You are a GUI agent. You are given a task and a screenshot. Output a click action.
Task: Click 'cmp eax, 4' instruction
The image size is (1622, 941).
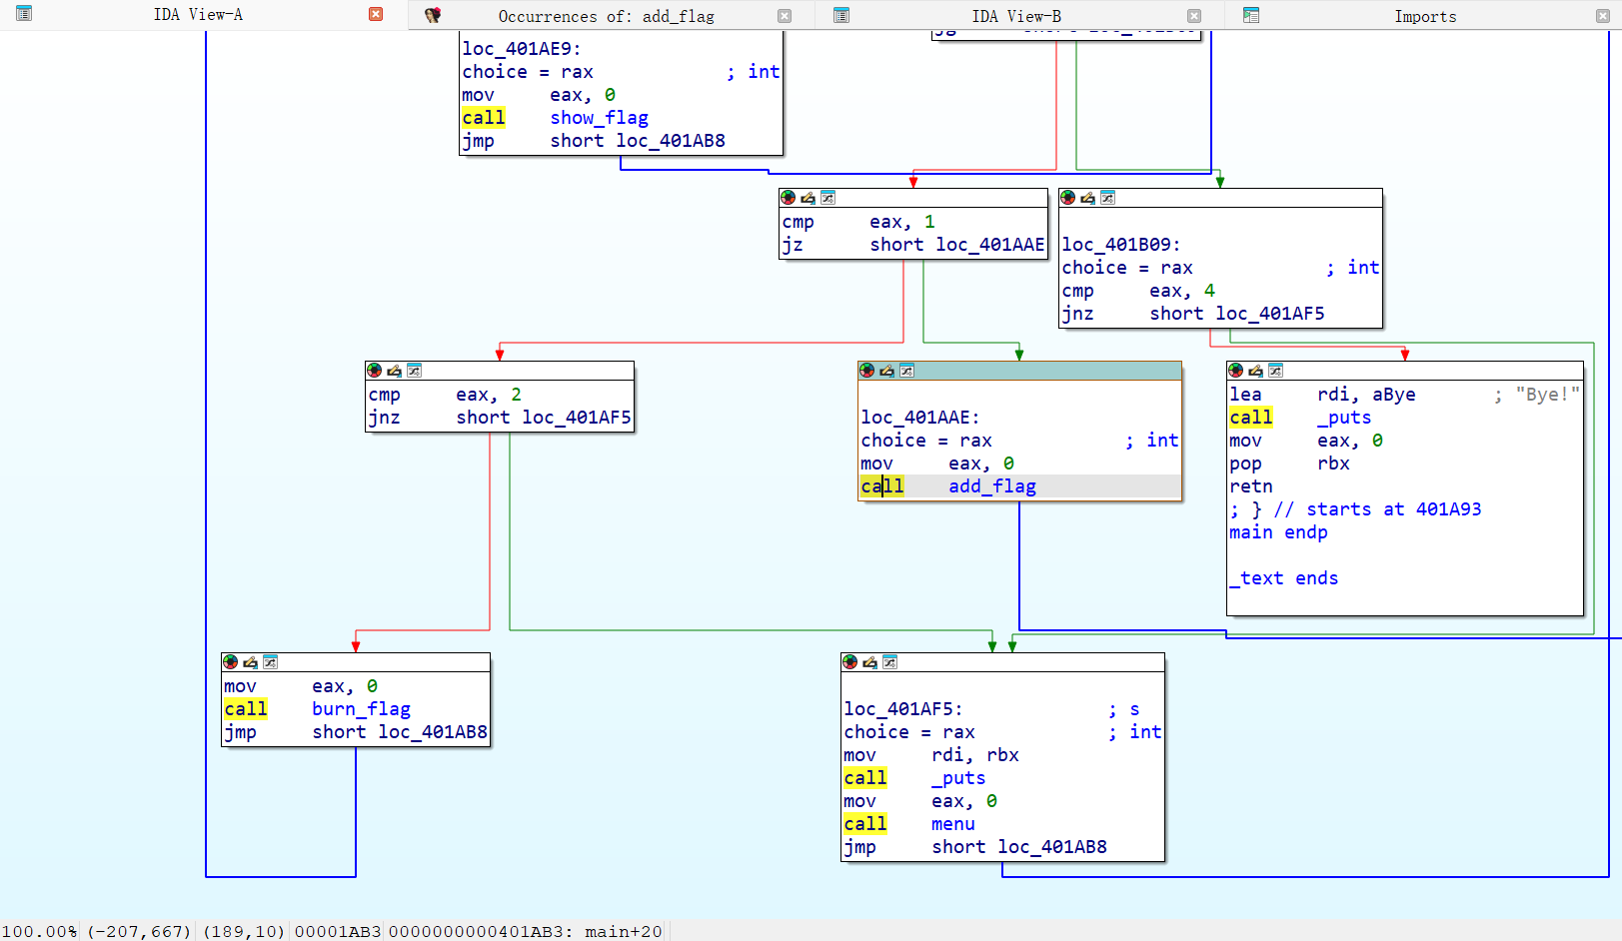pyautogui.click(x=1138, y=291)
